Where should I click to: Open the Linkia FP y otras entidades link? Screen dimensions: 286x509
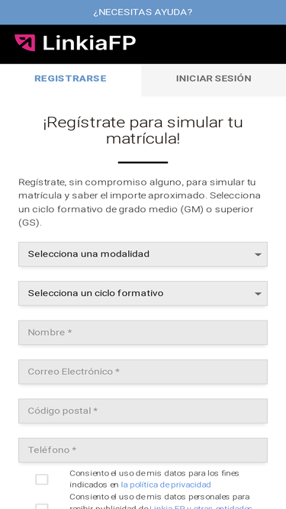(201, 507)
